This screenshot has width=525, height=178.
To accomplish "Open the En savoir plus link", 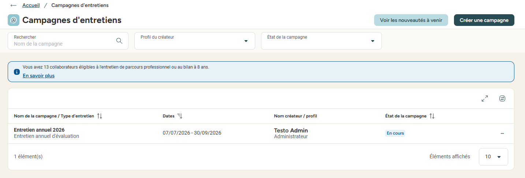I will click(38, 76).
